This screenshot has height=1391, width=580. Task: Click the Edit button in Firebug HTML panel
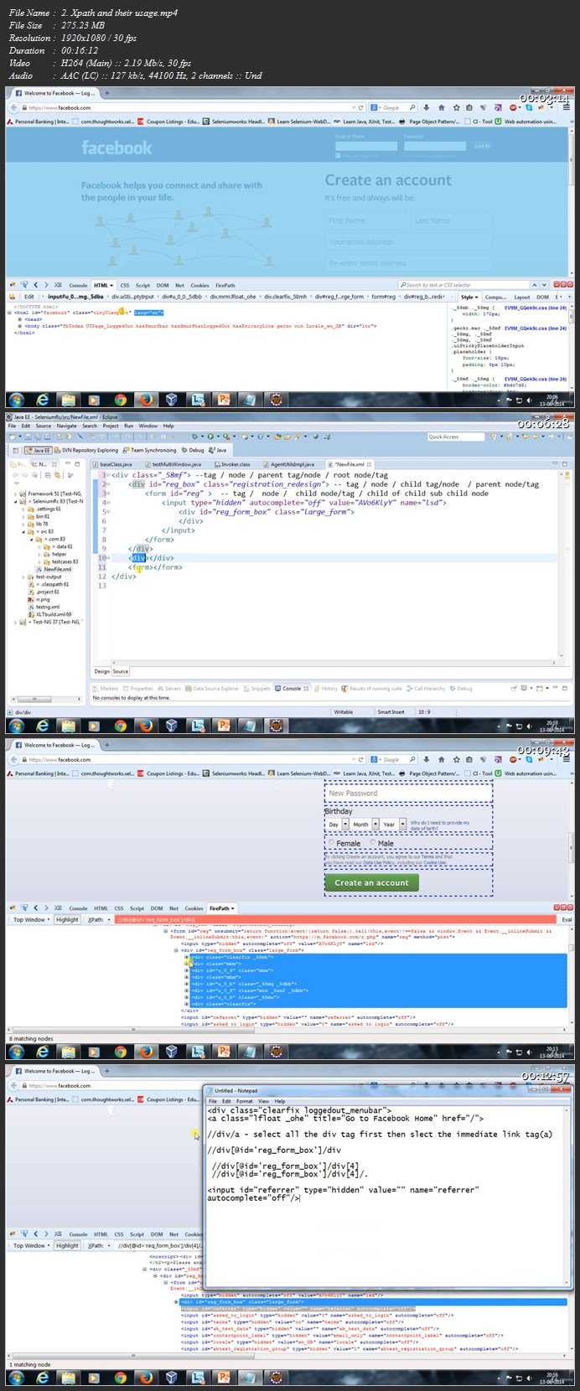[29, 297]
